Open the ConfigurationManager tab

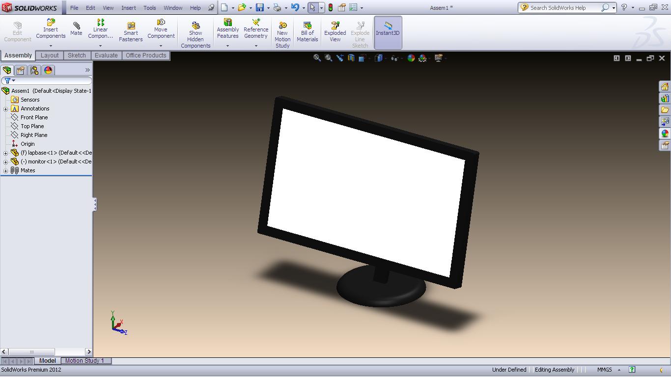[x=34, y=70]
